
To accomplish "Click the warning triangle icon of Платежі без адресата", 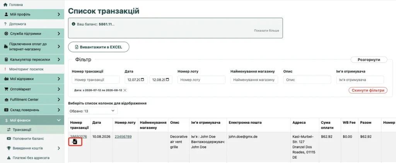I will point(9,158).
